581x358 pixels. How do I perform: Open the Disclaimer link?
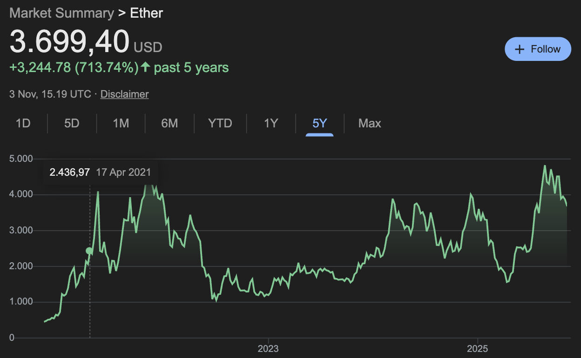pyautogui.click(x=124, y=94)
